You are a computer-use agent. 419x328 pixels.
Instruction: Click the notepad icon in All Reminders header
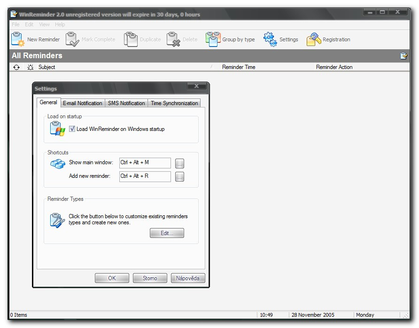point(403,55)
